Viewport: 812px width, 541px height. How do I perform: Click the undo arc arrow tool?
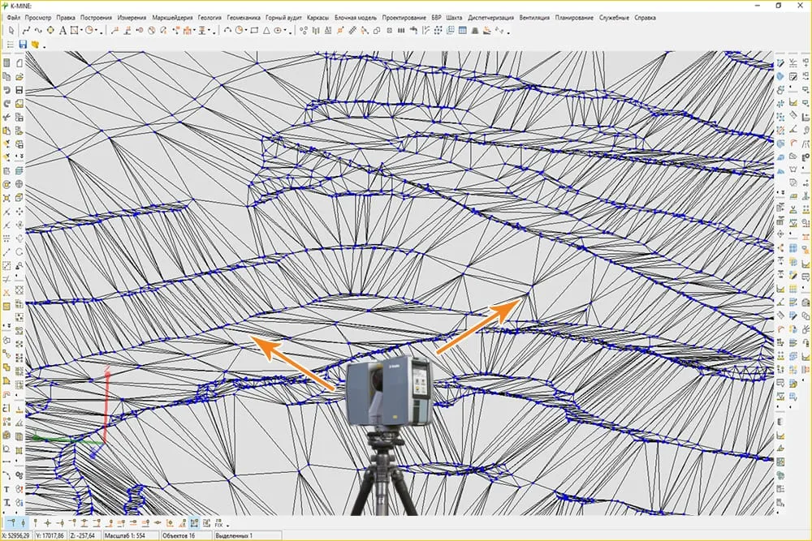(x=227, y=31)
